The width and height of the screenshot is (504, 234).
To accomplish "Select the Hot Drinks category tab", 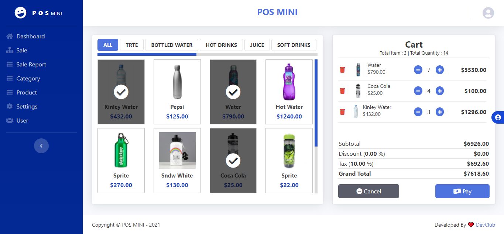I will (221, 45).
